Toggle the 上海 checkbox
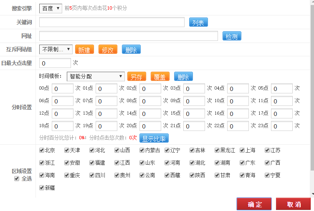This screenshot has width=314, height=211. 242,150
